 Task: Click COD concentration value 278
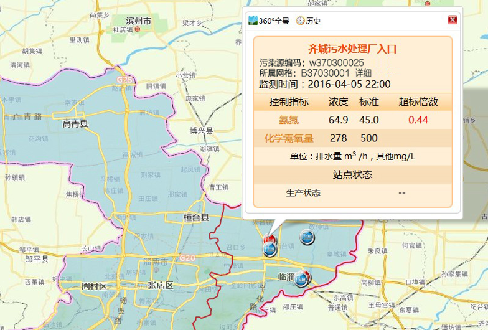(339, 138)
